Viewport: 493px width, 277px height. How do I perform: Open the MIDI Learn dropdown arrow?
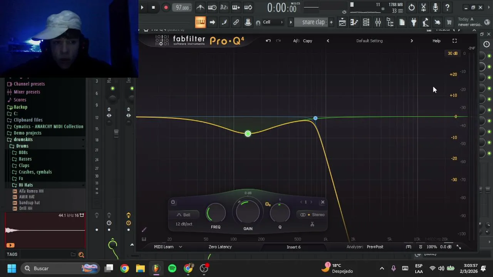(180, 247)
